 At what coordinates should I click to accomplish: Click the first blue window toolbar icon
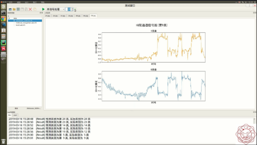click(x=10, y=9)
